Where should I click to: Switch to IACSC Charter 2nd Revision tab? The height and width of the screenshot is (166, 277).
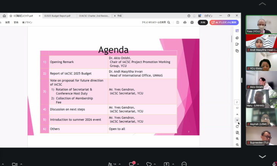tap(94, 16)
